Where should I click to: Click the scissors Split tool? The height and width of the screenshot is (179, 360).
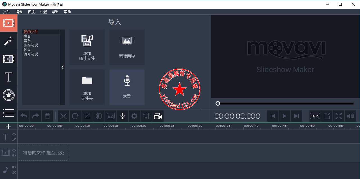coord(64,116)
